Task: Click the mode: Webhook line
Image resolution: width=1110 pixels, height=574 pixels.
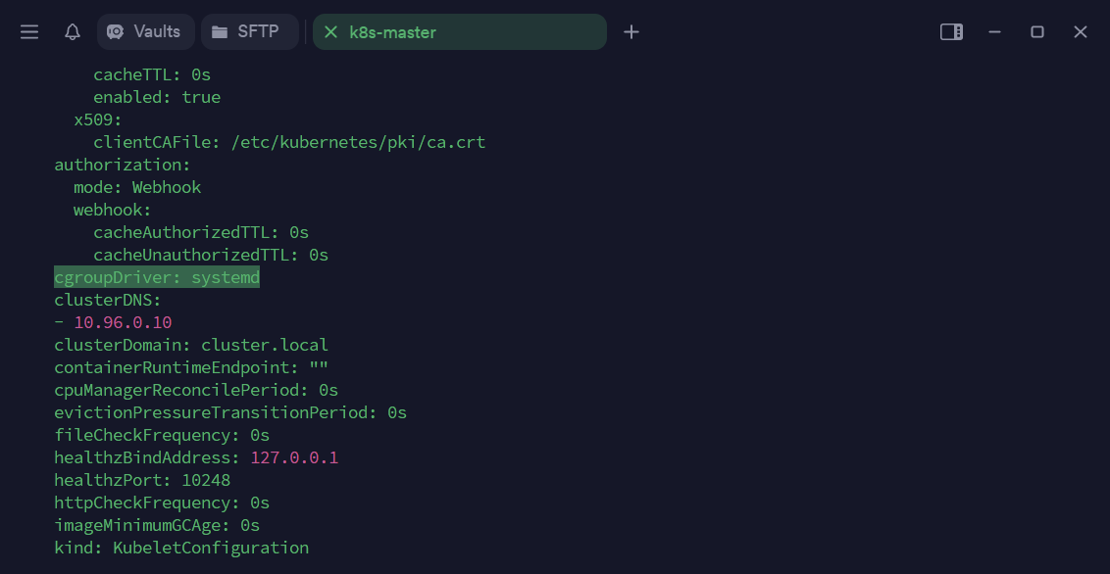Action: [137, 187]
